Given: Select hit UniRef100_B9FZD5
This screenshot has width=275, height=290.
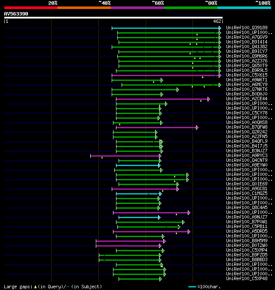Looking at the screenshot, I should tap(247, 255).
